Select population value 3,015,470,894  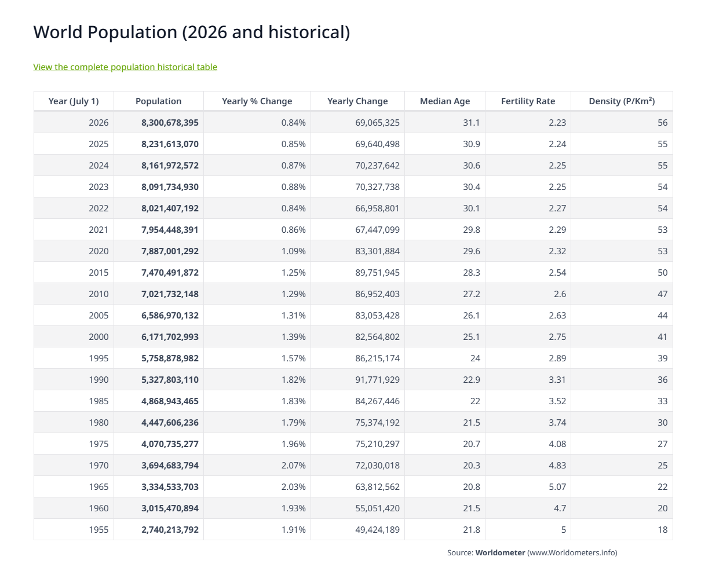point(170,508)
